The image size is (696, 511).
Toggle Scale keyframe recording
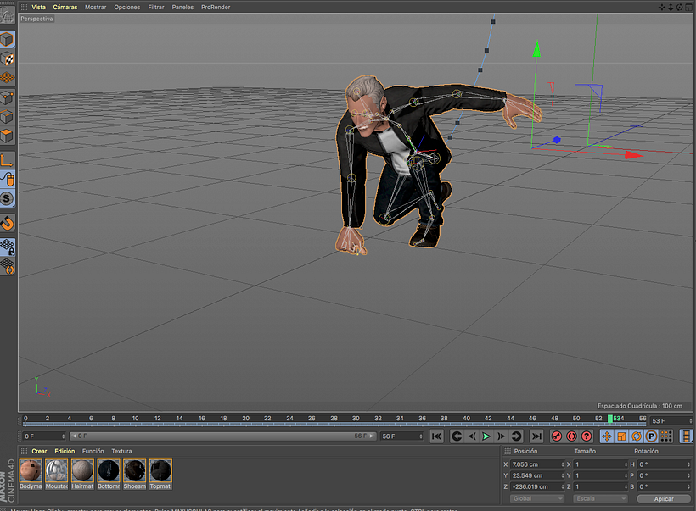coord(621,436)
